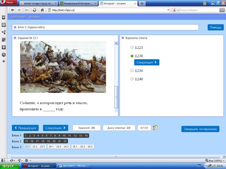This screenshot has height=169, width=226.
Task: Click the Дано ответов: 22 counter box
Action: click(119, 128)
